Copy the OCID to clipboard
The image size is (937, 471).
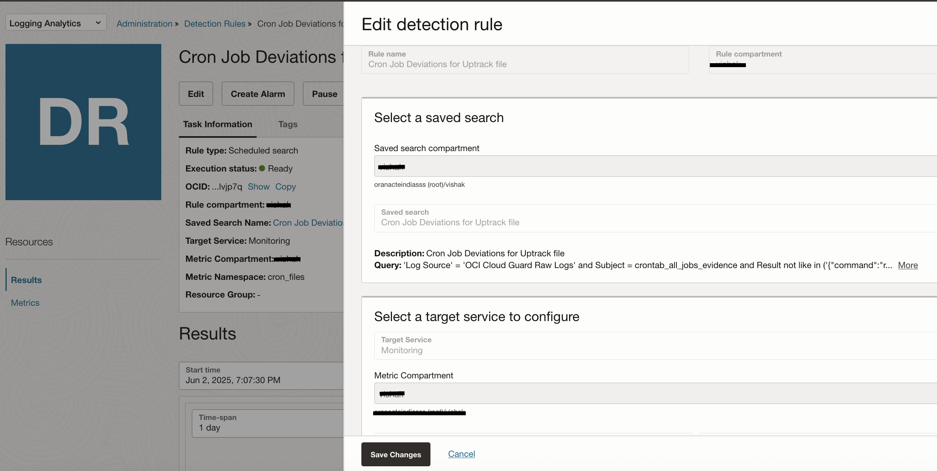click(x=285, y=186)
